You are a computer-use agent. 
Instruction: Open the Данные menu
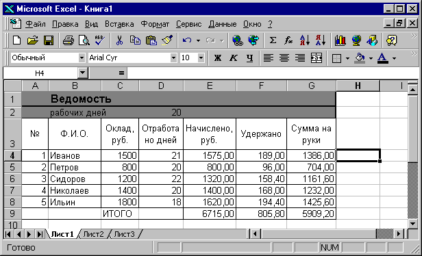(222, 24)
